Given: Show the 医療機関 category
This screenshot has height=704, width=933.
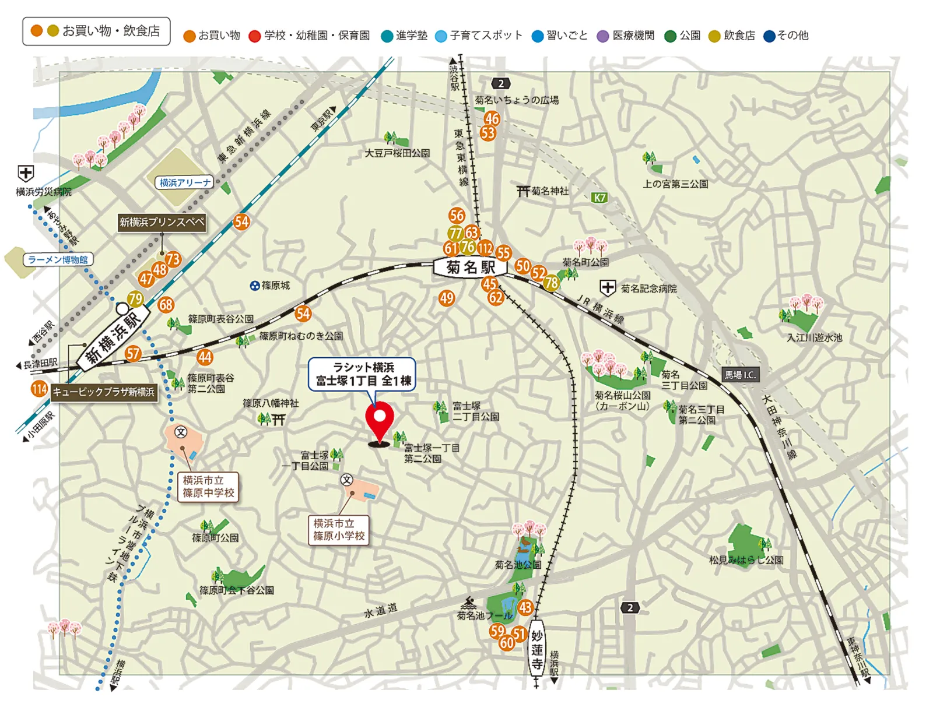Looking at the screenshot, I should click(x=626, y=36).
